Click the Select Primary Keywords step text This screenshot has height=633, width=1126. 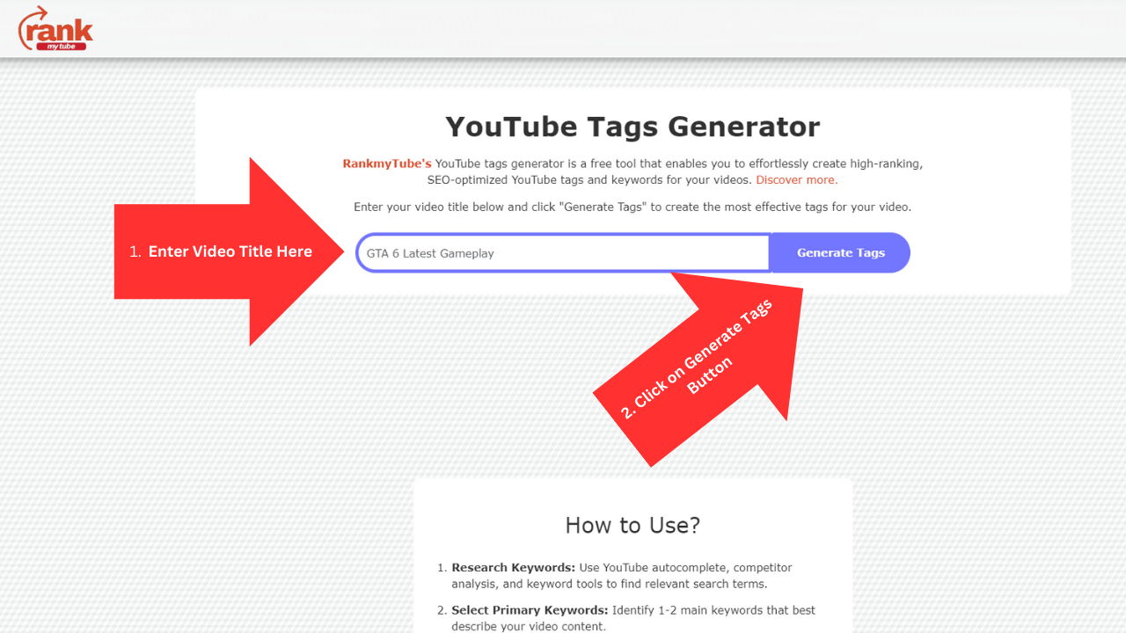(x=633, y=618)
